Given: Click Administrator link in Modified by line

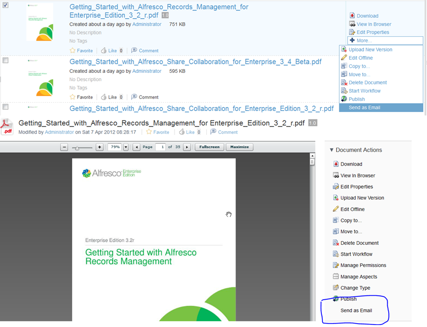Looking at the screenshot, I should (60, 132).
